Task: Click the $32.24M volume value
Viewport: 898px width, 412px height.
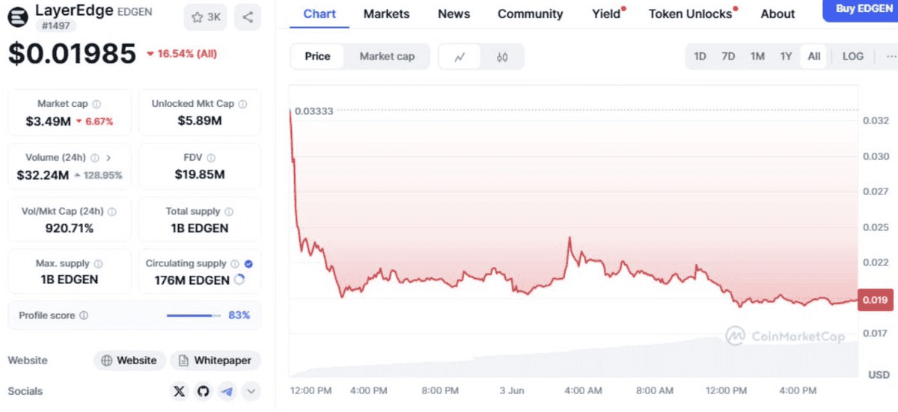Action: tap(43, 175)
